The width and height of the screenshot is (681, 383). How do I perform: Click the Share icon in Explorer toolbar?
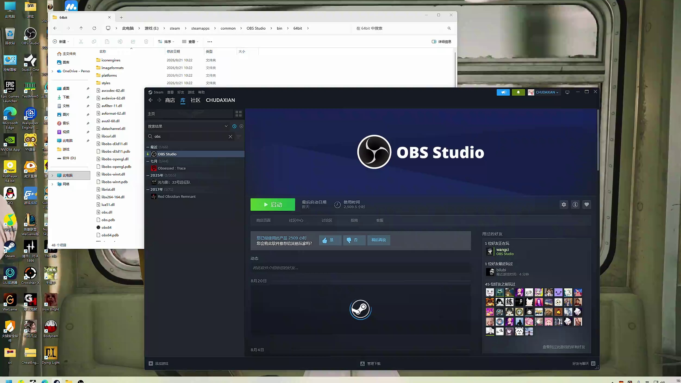[133, 42]
